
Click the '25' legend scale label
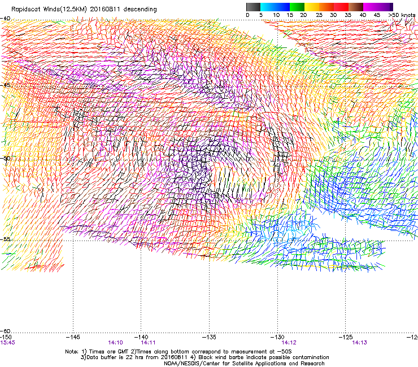(x=319, y=15)
